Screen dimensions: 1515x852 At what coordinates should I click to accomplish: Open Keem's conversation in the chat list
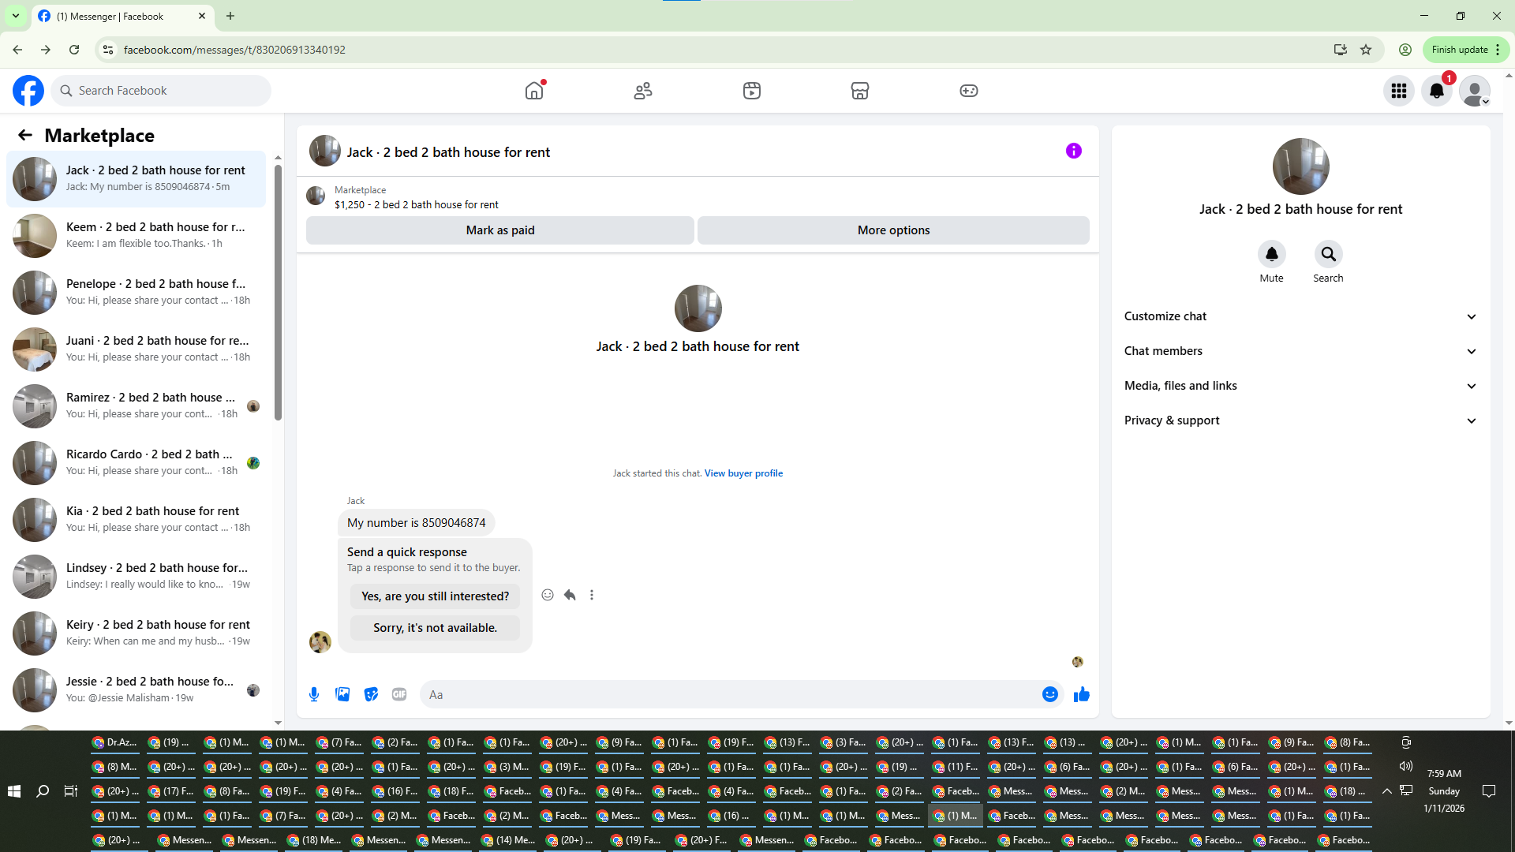click(137, 236)
